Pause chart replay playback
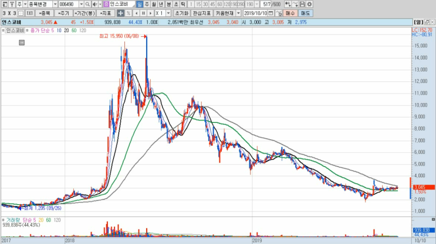This screenshot has height=244, width=436. 144,13
